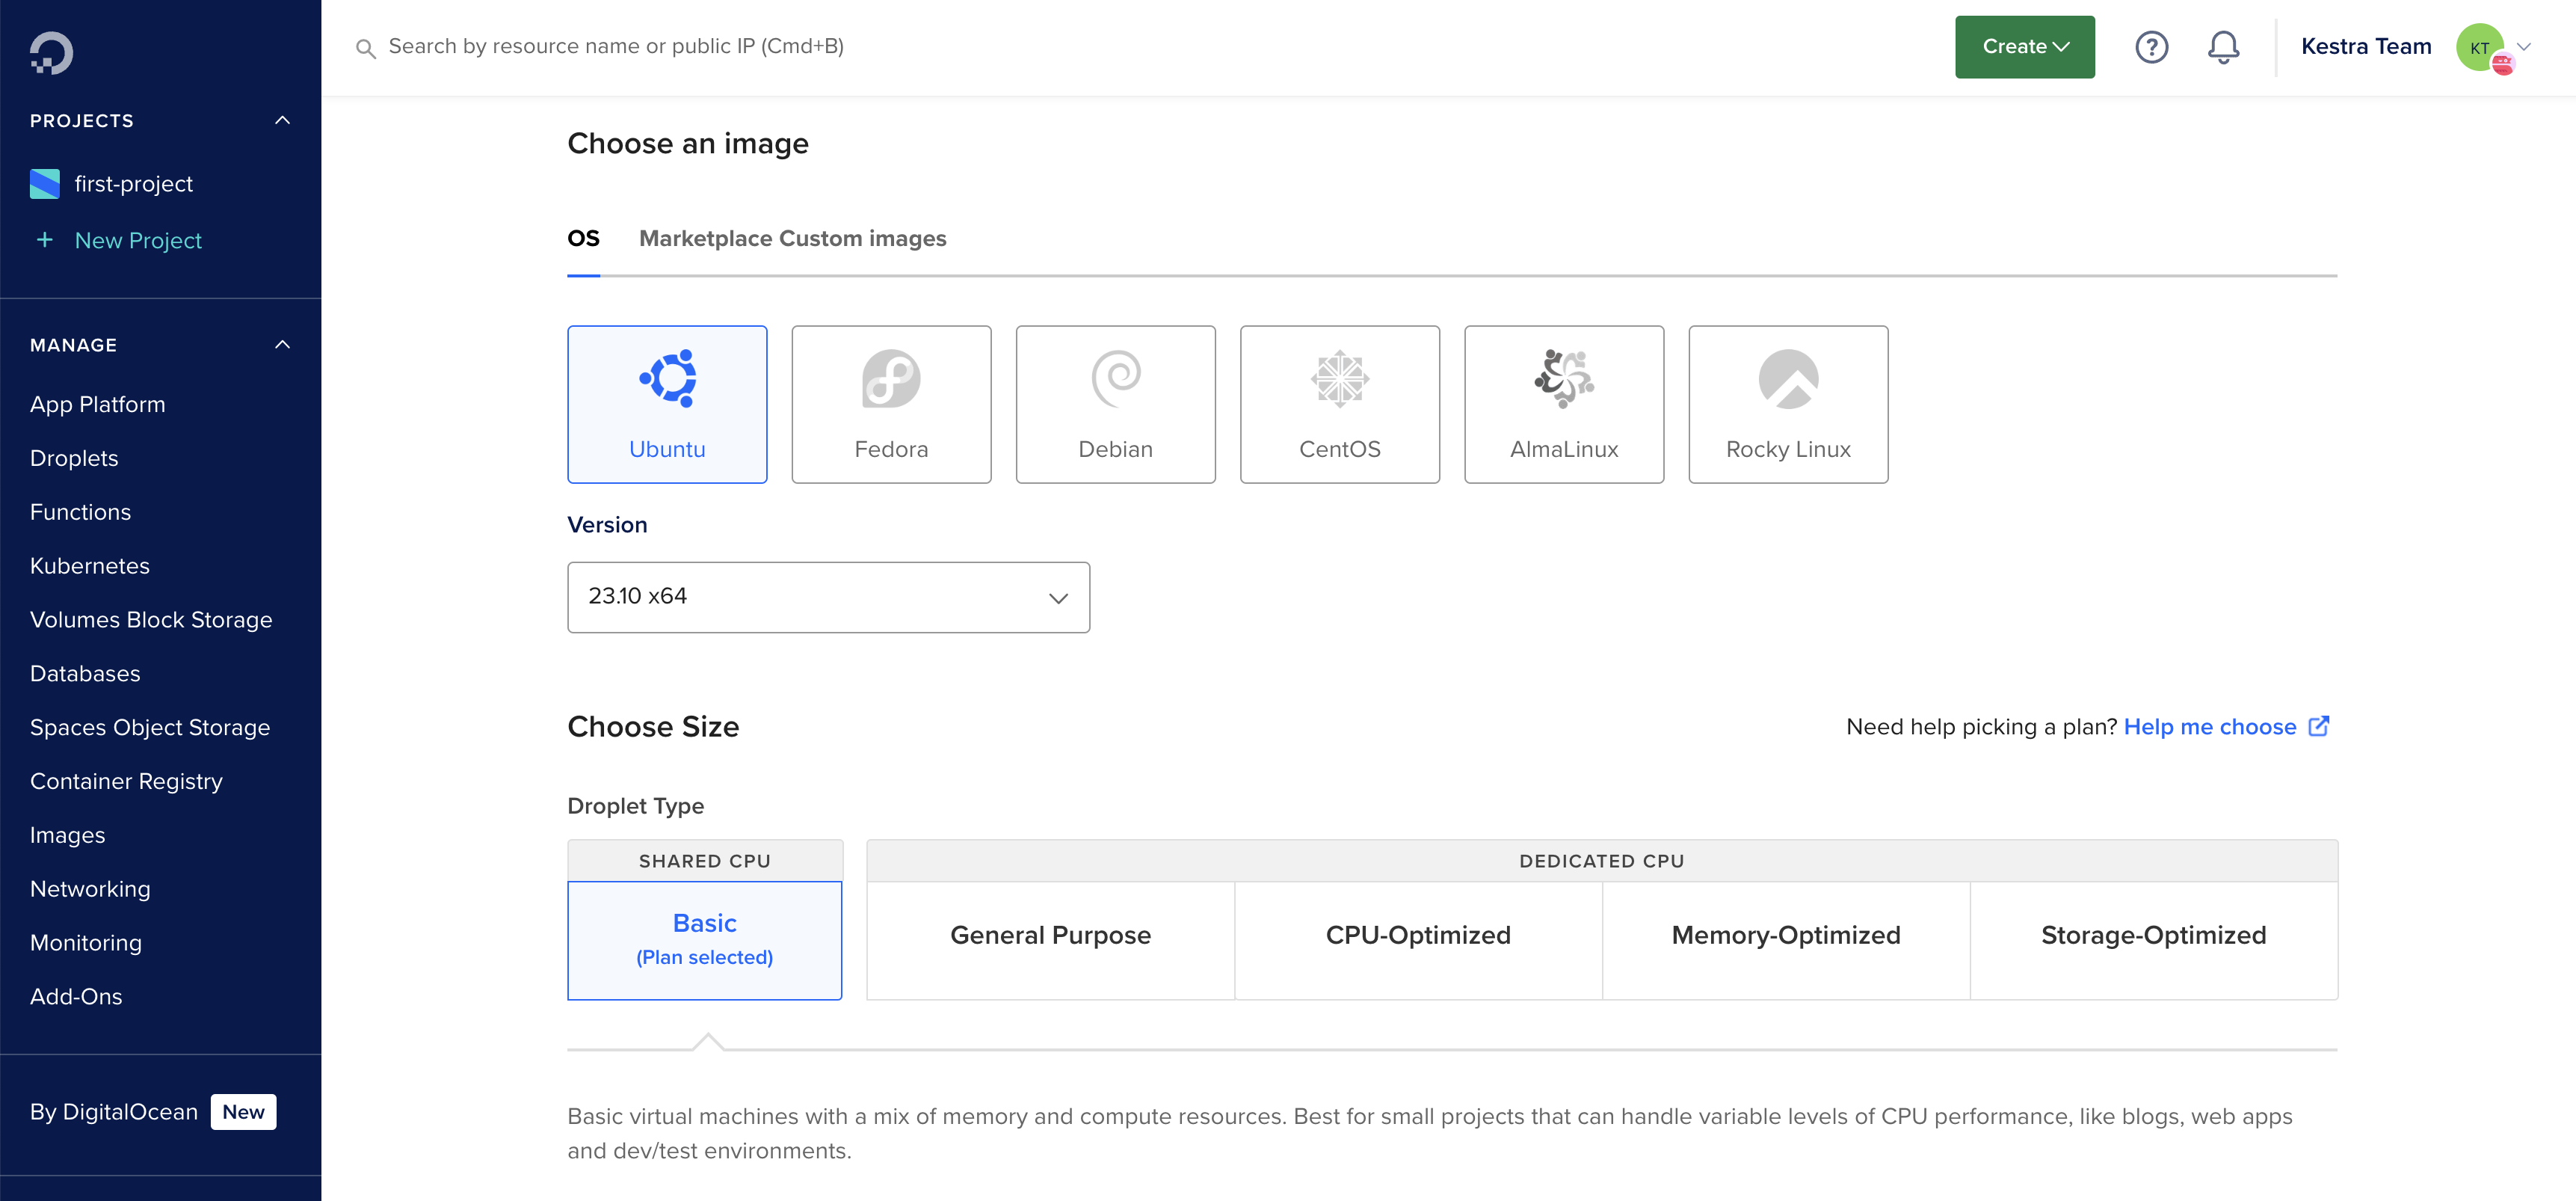Click the Help me choose link
Image resolution: width=2576 pixels, height=1201 pixels.
point(2209,727)
